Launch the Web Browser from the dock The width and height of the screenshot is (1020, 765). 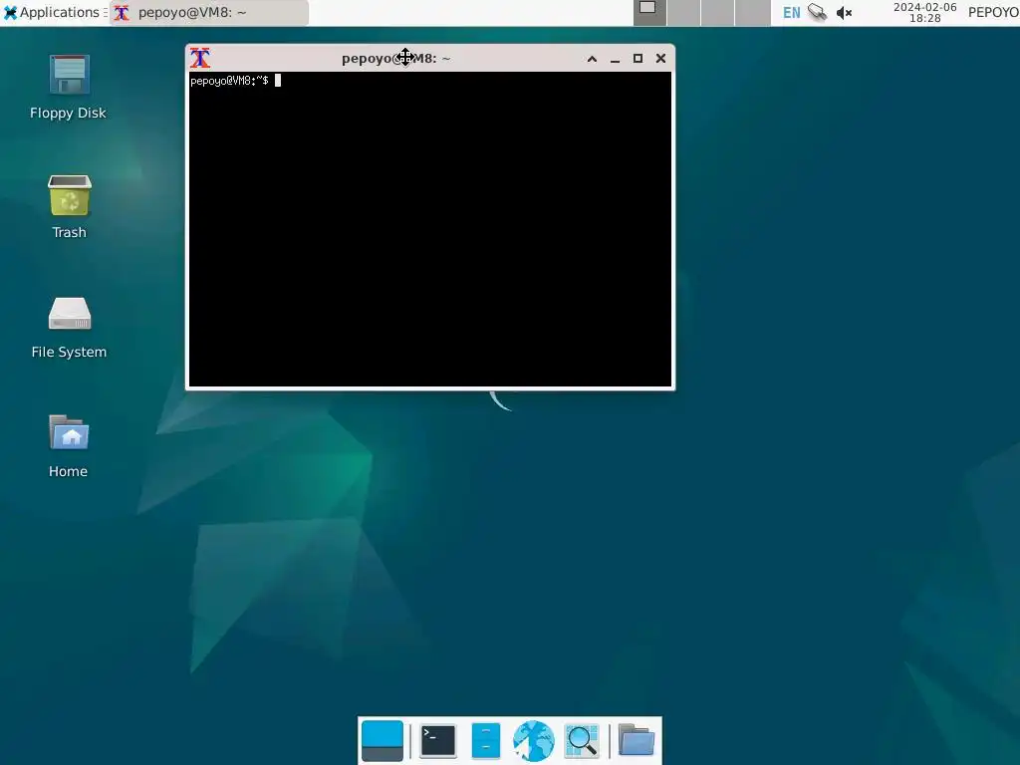(x=534, y=740)
